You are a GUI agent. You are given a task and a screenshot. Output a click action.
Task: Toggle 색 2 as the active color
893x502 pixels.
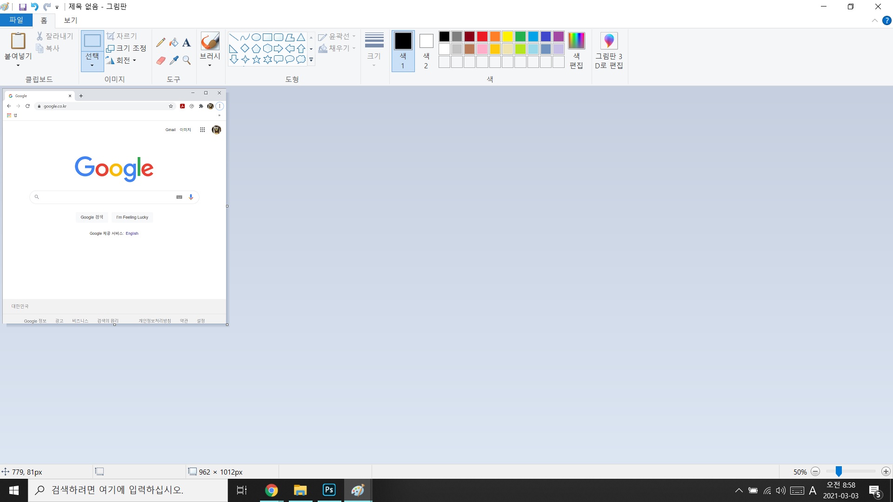coord(426,51)
